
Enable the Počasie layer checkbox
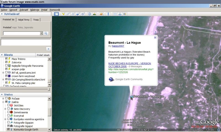click(x=6, y=98)
